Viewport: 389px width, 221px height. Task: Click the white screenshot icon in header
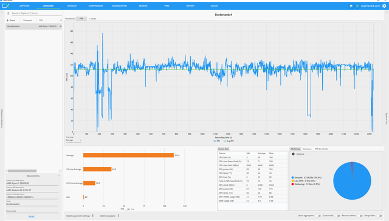click(351, 6)
